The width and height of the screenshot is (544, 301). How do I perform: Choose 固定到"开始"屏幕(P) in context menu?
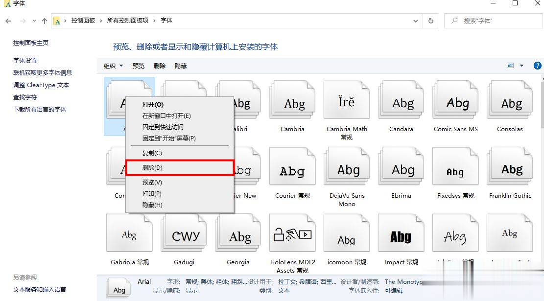coord(179,138)
